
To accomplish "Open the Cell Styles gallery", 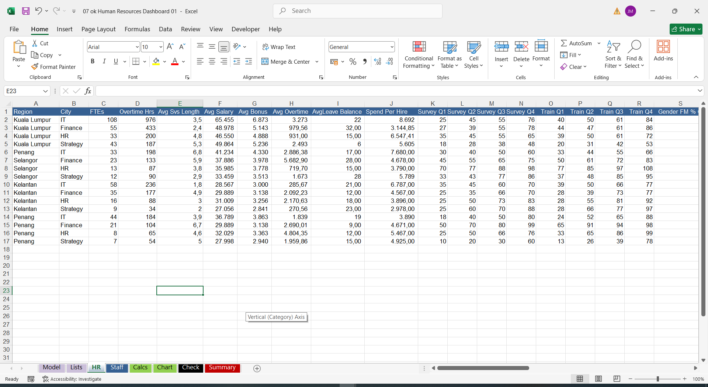I will point(474,54).
